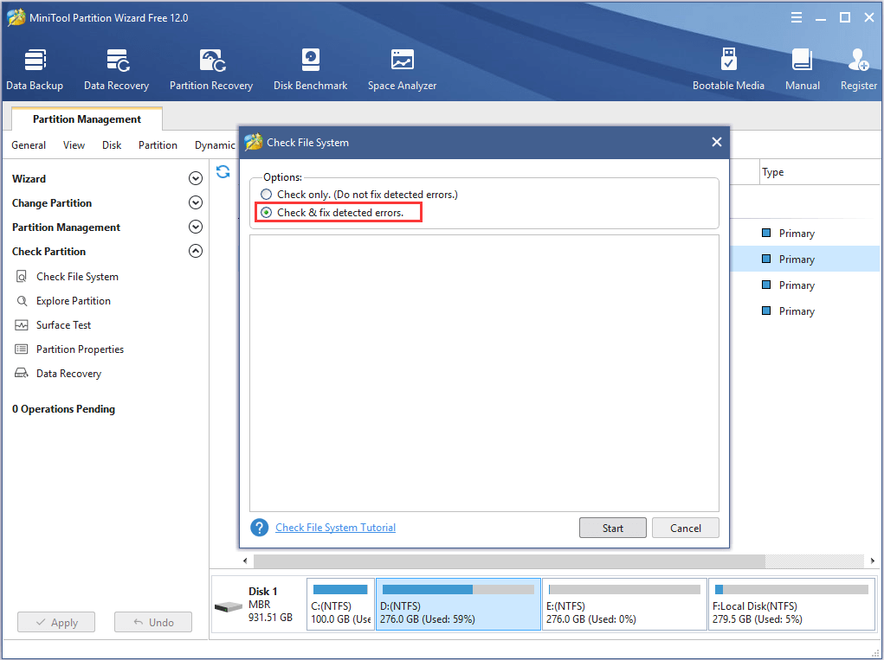Click the Disk 1 drive icon
884x660 pixels.
[x=229, y=607]
